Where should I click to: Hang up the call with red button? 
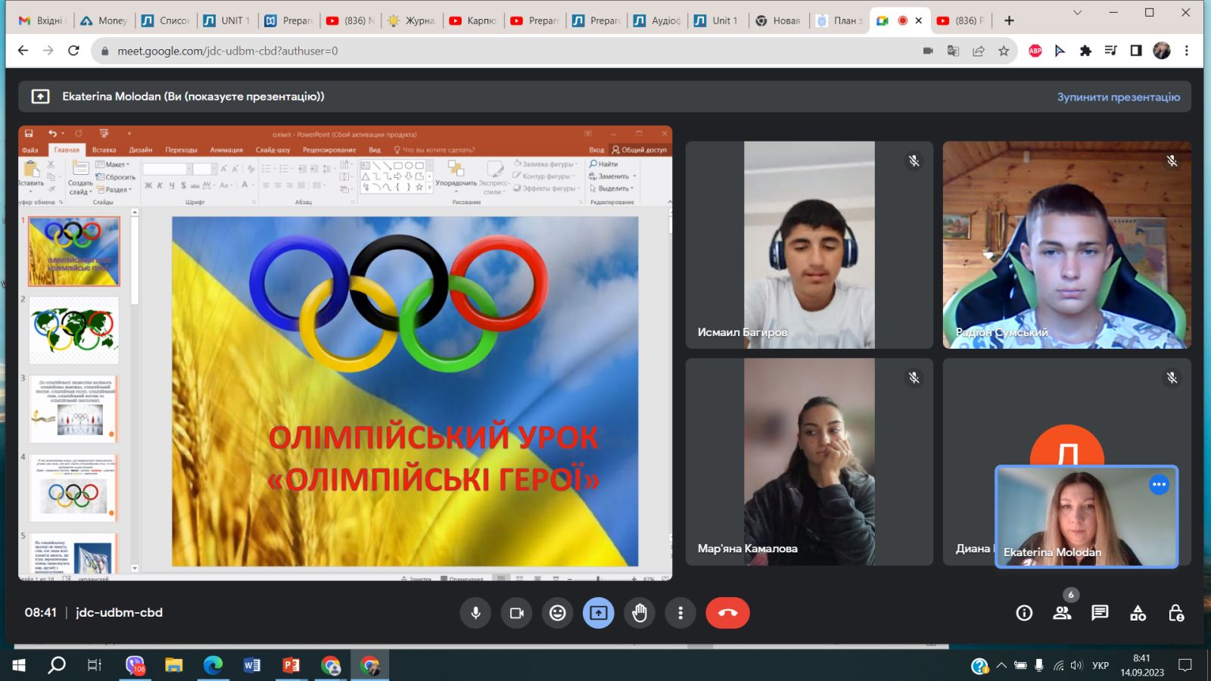pyautogui.click(x=727, y=613)
